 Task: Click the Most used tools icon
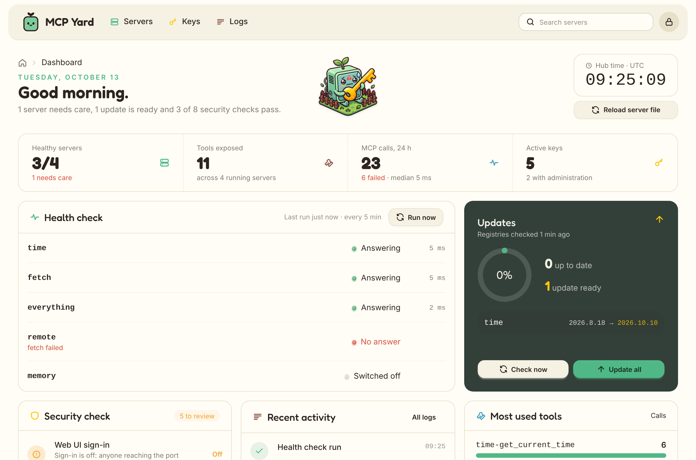pos(481,416)
